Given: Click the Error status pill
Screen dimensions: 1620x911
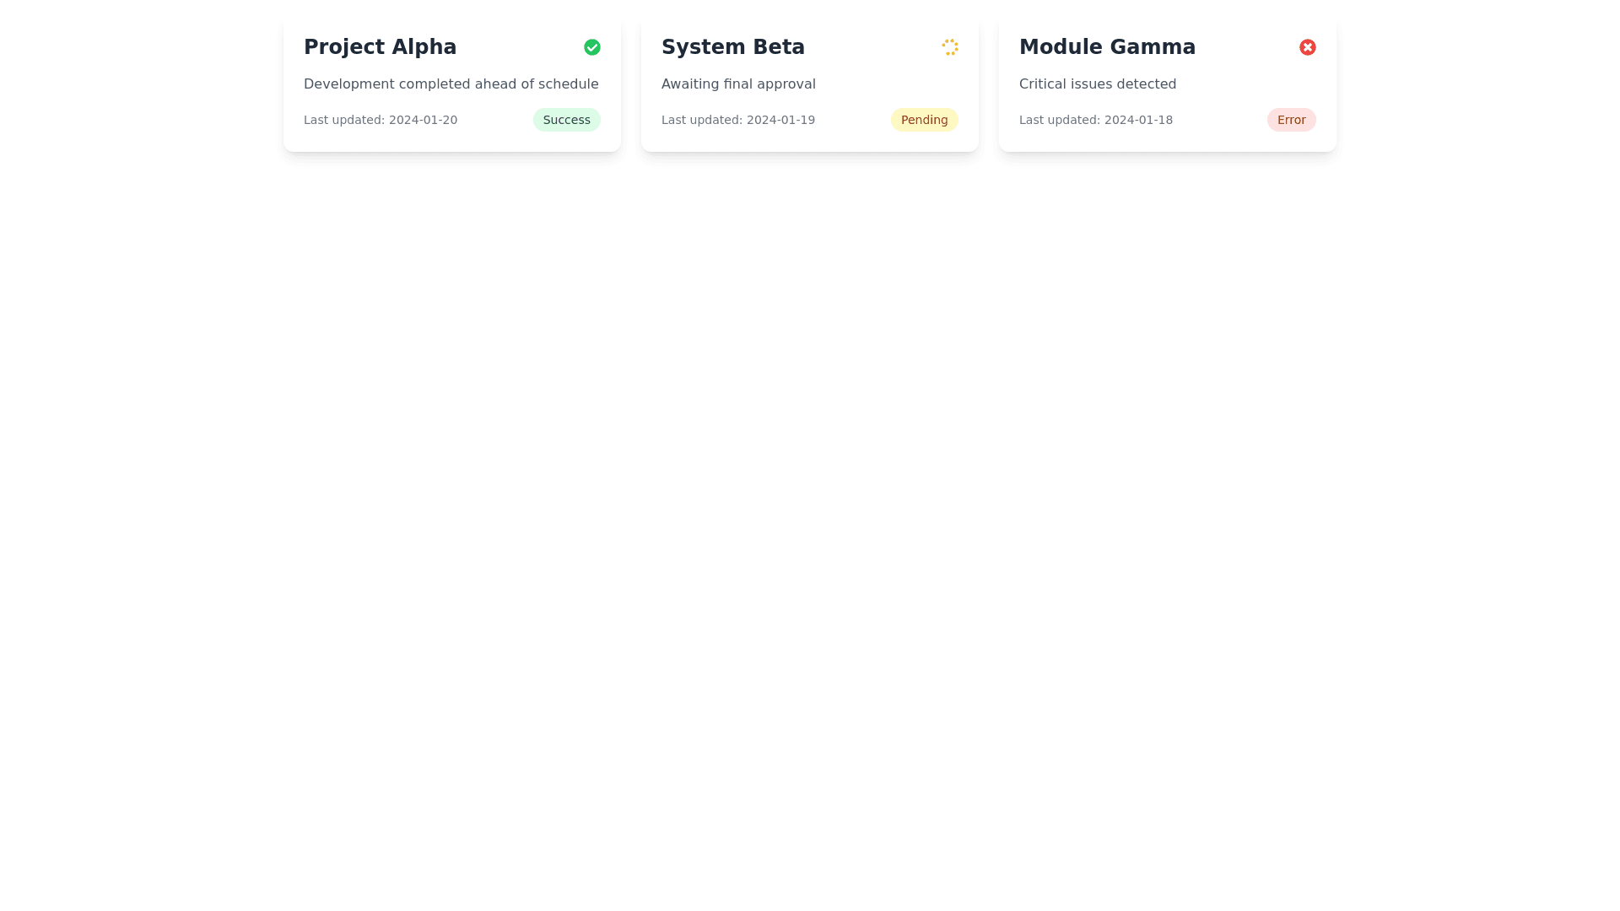Looking at the screenshot, I should click(x=1291, y=119).
